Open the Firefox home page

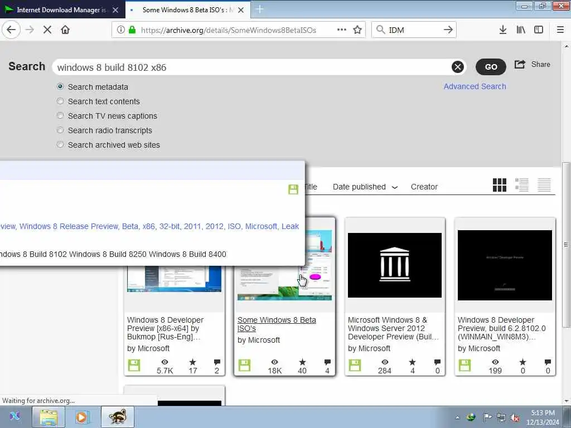65,30
